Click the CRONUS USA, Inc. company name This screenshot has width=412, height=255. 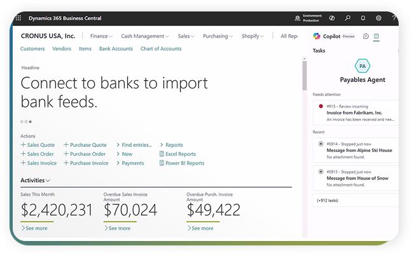48,36
